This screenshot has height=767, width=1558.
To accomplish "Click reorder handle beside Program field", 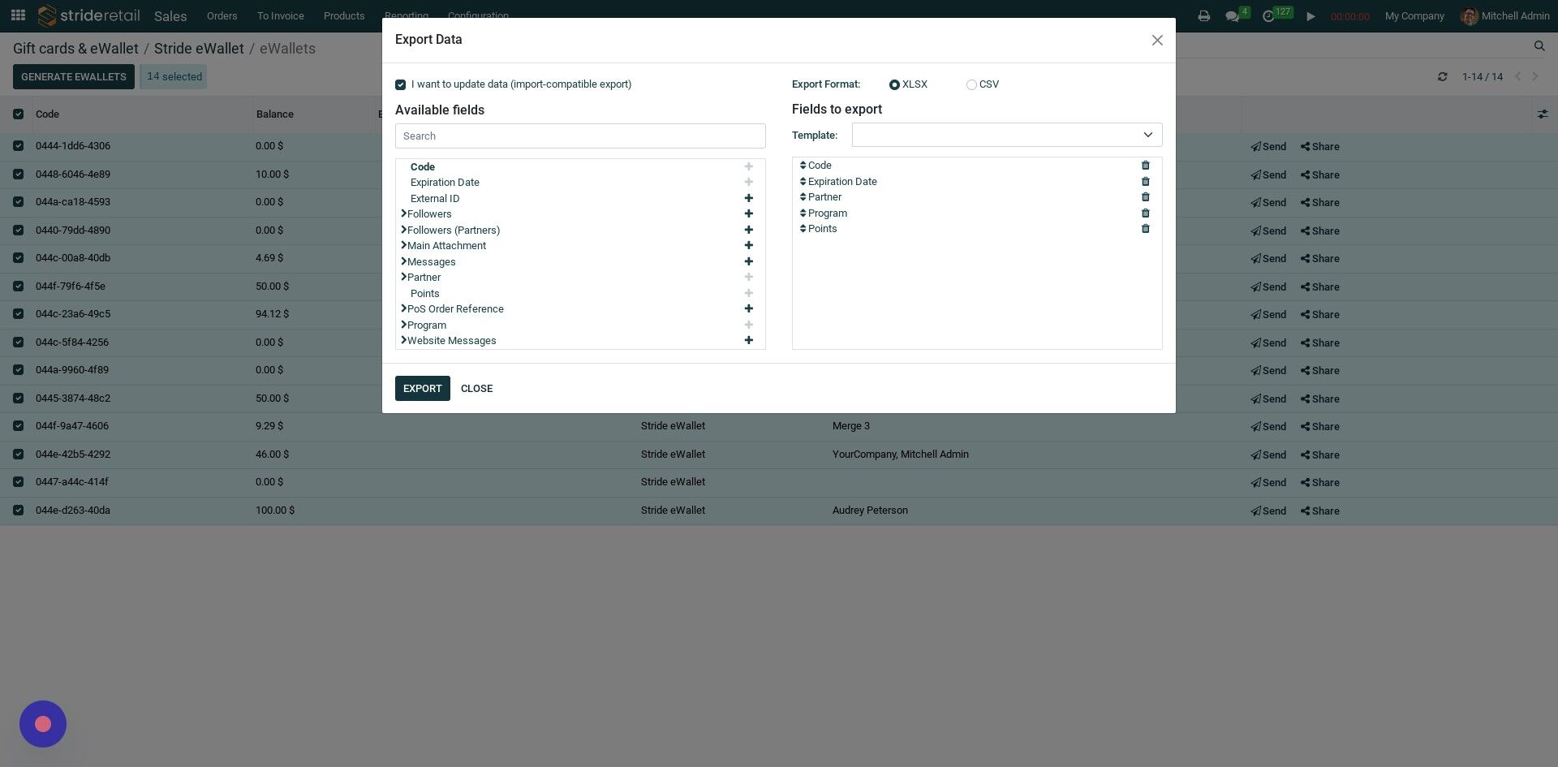I will pos(803,213).
